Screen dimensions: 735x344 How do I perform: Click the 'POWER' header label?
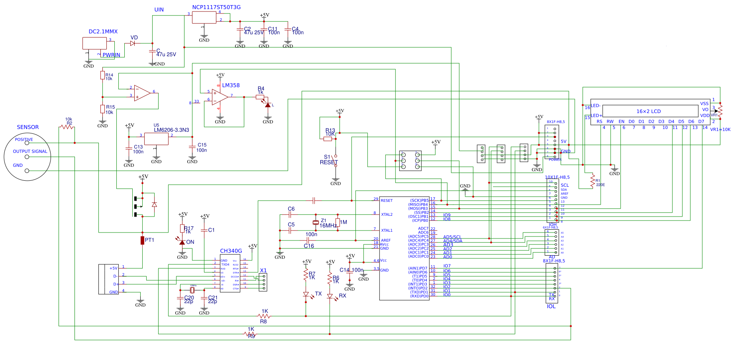click(555, 160)
